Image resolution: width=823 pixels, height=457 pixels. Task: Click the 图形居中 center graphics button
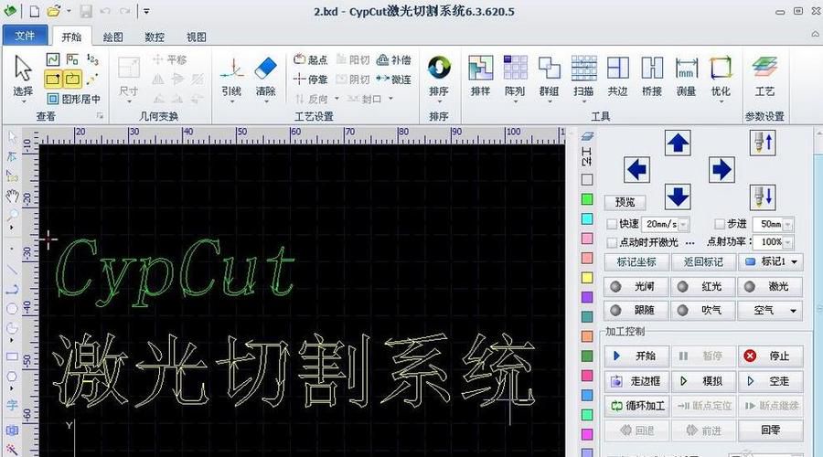pyautogui.click(x=73, y=99)
